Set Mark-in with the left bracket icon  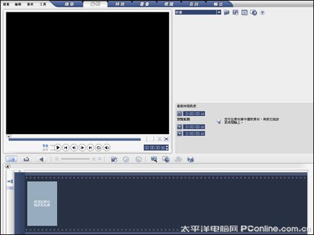click(147, 138)
